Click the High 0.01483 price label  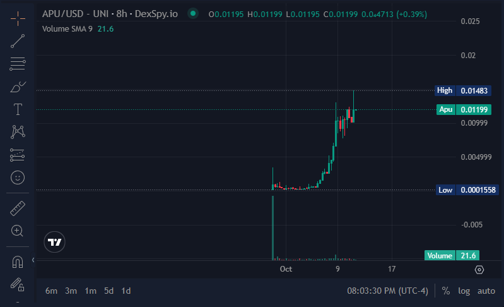[x=463, y=91]
